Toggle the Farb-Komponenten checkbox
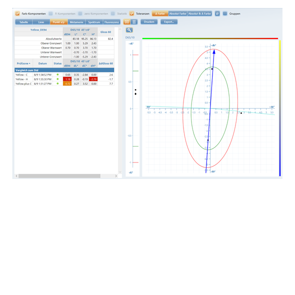295x295 pixels. [17, 13]
